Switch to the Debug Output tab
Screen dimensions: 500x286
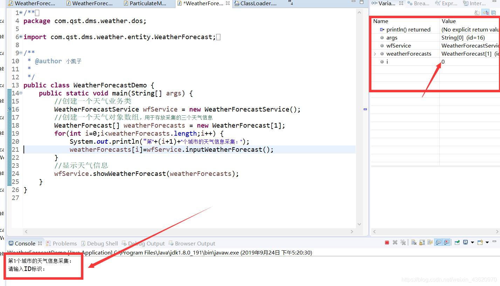point(143,243)
